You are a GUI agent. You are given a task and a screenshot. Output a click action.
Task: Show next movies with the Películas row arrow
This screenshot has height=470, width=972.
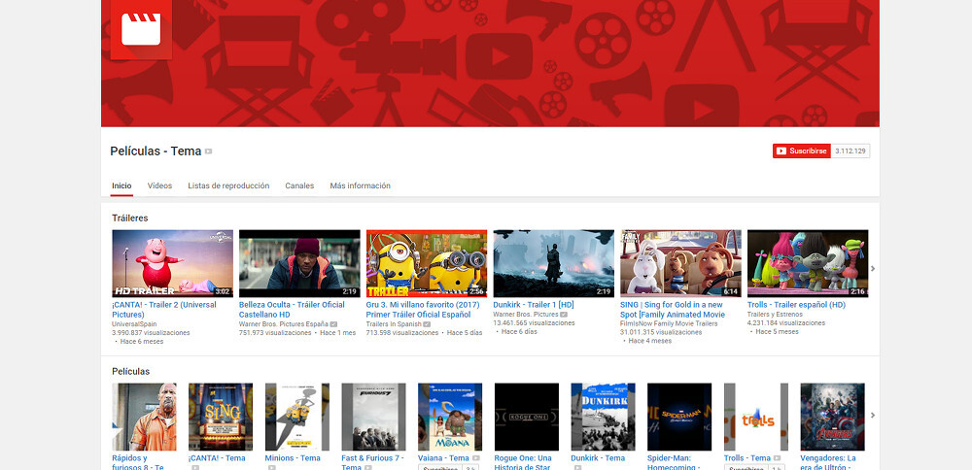873,415
